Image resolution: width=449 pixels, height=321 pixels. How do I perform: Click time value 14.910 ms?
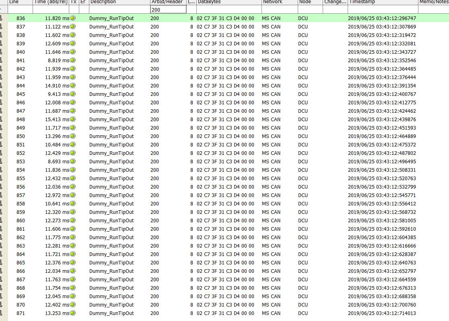(x=57, y=86)
